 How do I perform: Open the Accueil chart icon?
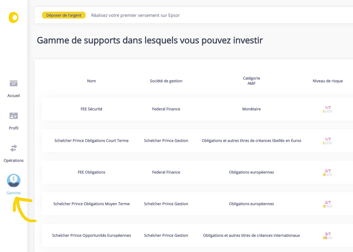(14, 83)
